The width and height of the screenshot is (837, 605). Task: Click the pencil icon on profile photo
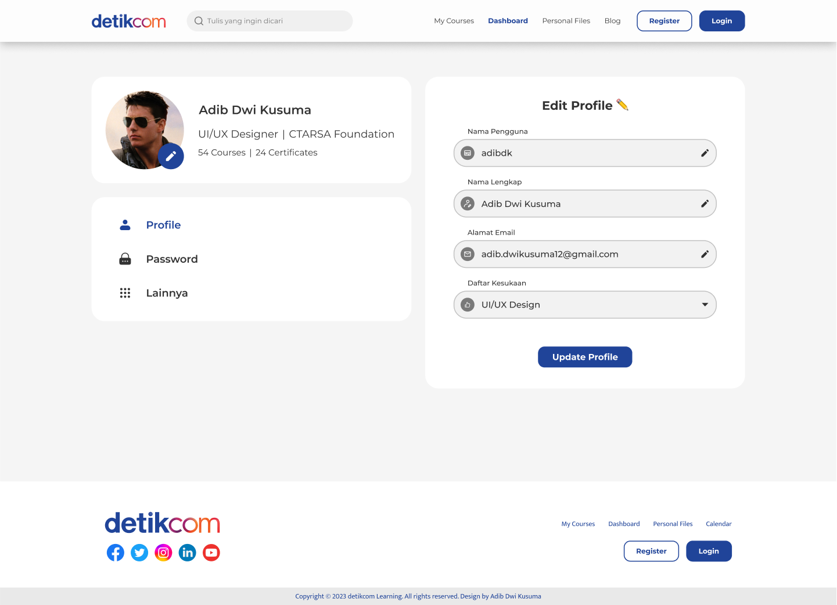(171, 156)
